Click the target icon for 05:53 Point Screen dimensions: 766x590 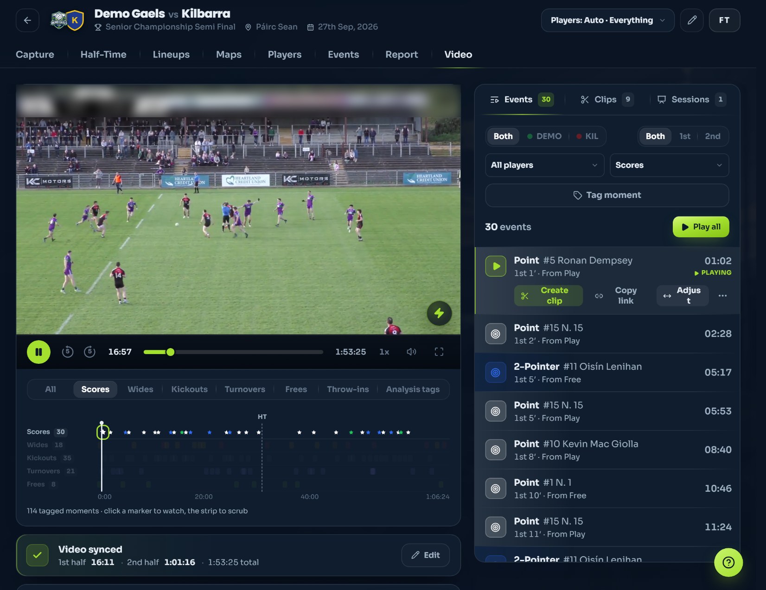(496, 411)
